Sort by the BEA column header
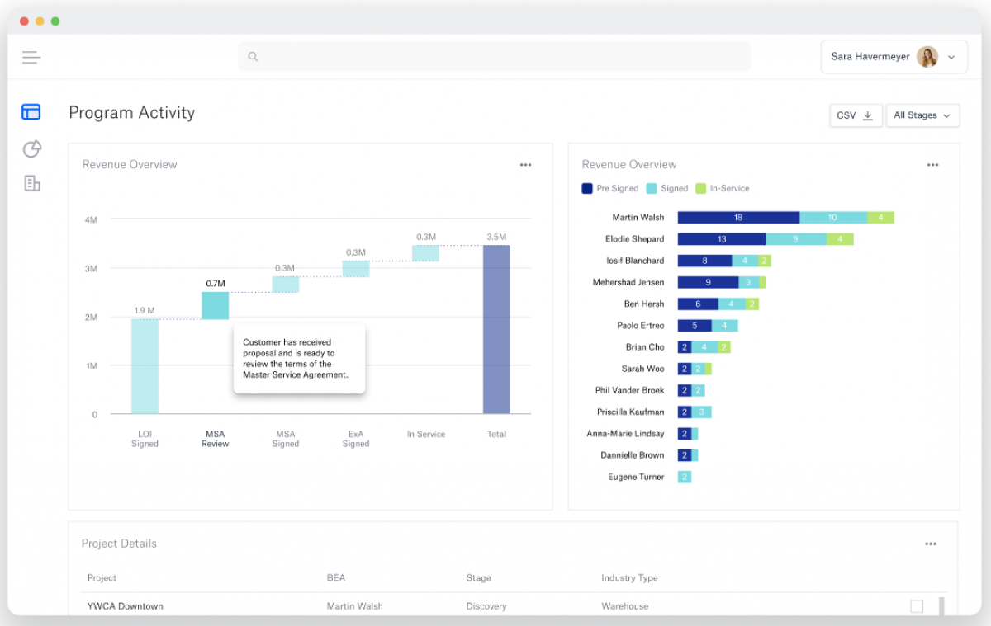 pyautogui.click(x=336, y=578)
